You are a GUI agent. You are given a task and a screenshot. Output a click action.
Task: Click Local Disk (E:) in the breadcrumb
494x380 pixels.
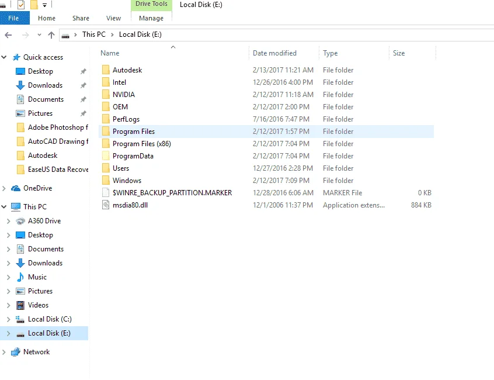coord(140,34)
